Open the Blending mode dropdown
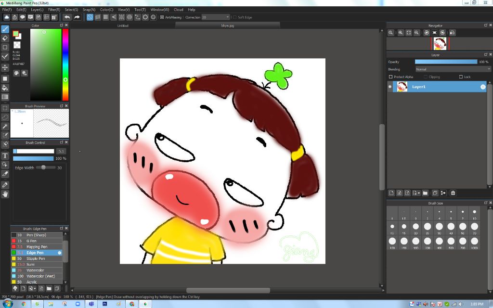The width and height of the screenshot is (493, 308). (453, 69)
